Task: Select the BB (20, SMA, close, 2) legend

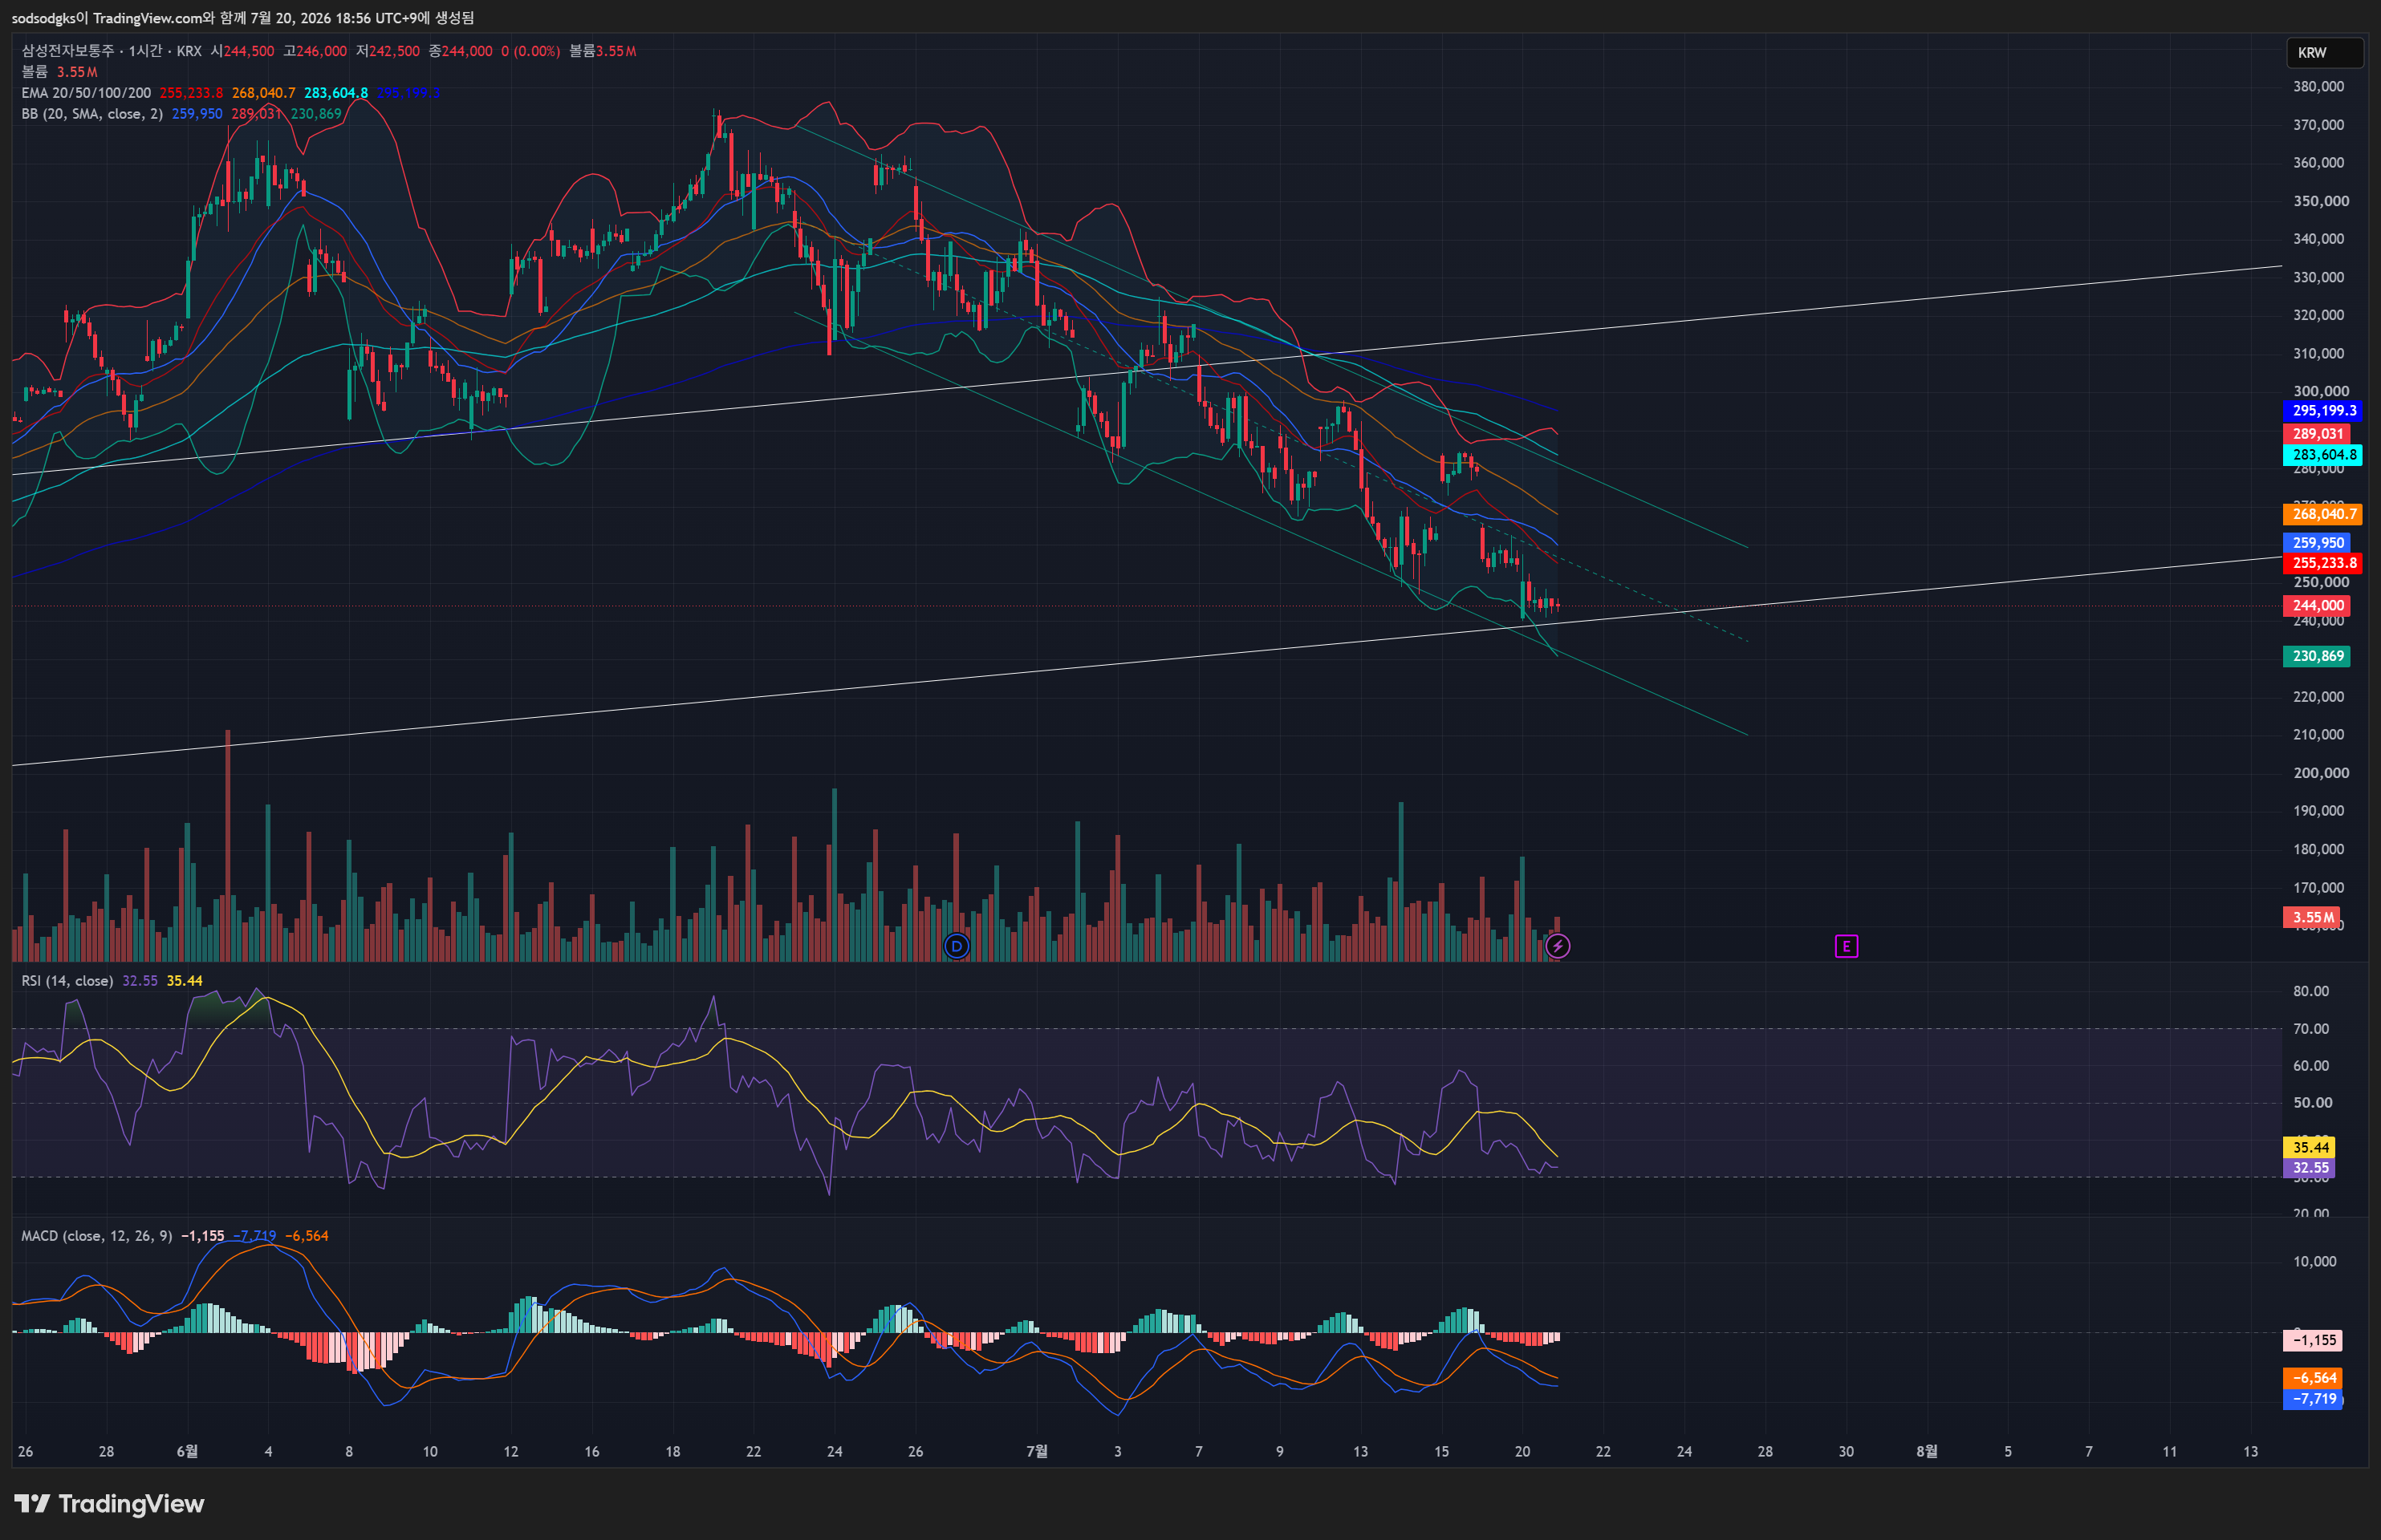Action: (x=92, y=114)
